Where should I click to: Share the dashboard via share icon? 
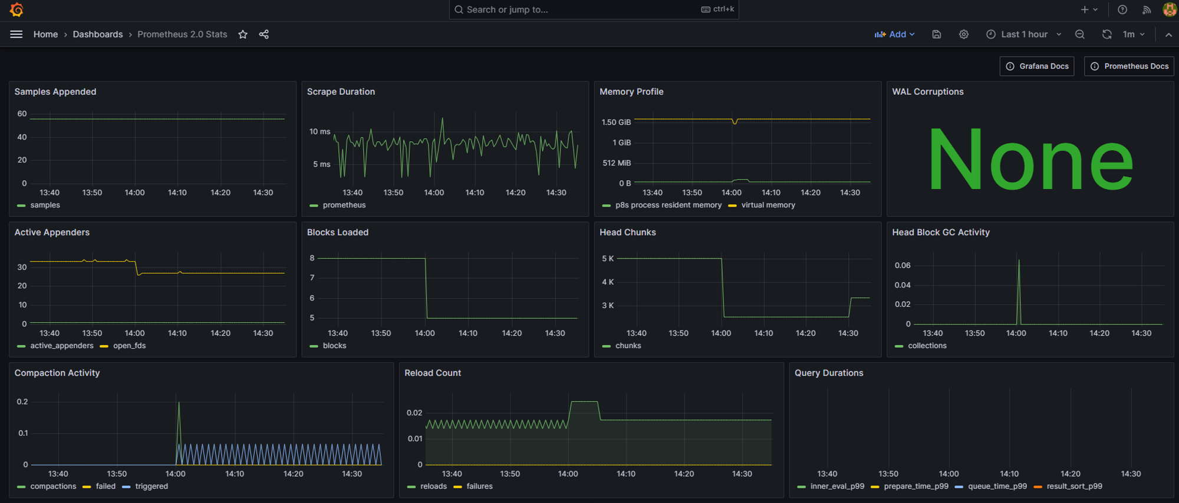coord(264,34)
